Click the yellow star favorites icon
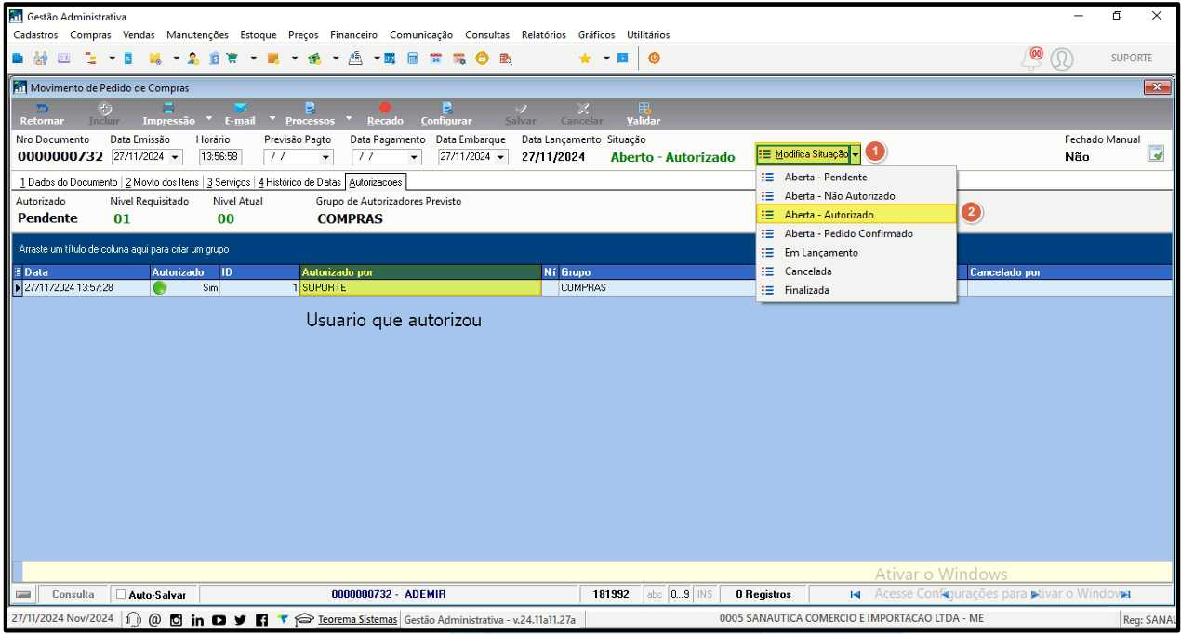The width and height of the screenshot is (1181, 634). point(585,58)
